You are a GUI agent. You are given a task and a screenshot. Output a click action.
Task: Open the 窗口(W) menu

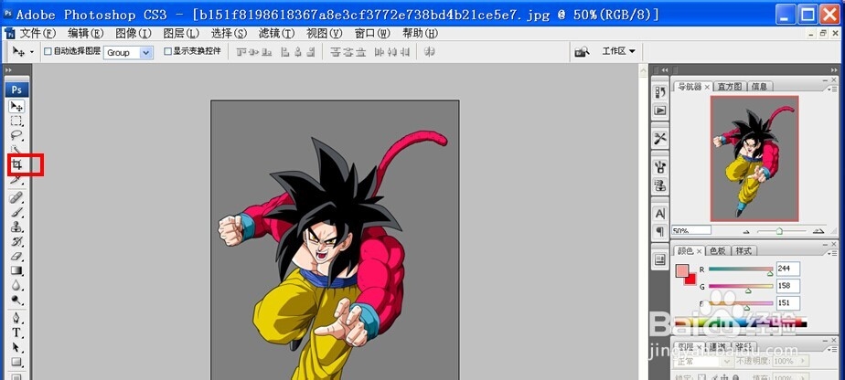click(x=372, y=34)
